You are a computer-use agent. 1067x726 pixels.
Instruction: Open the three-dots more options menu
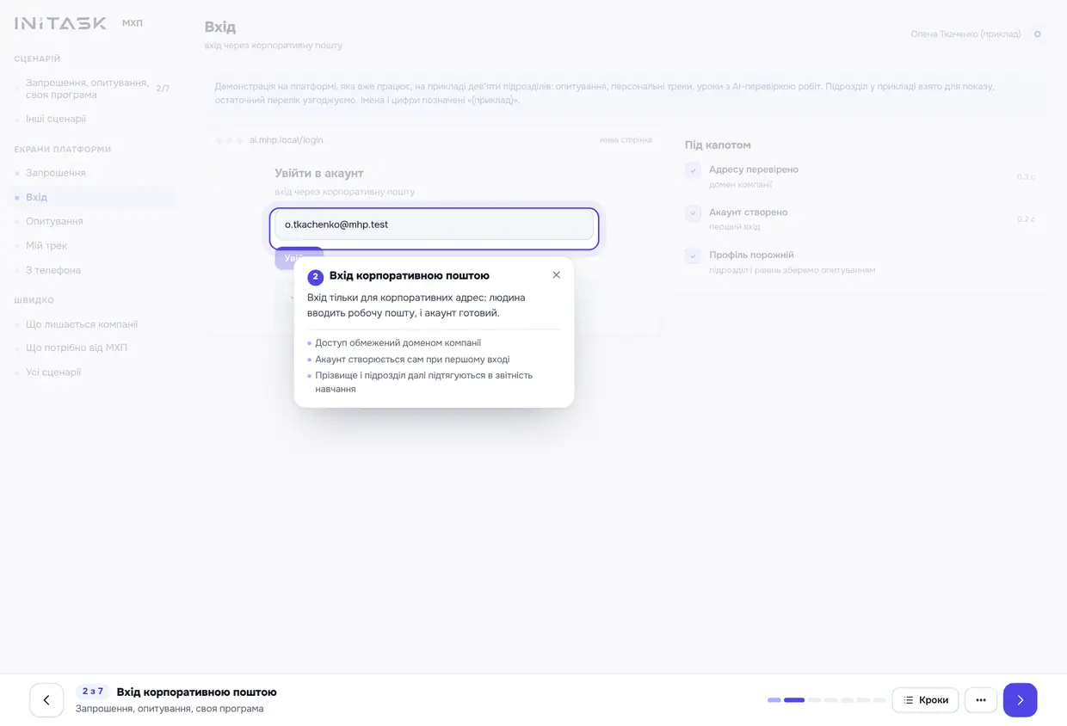pos(981,700)
